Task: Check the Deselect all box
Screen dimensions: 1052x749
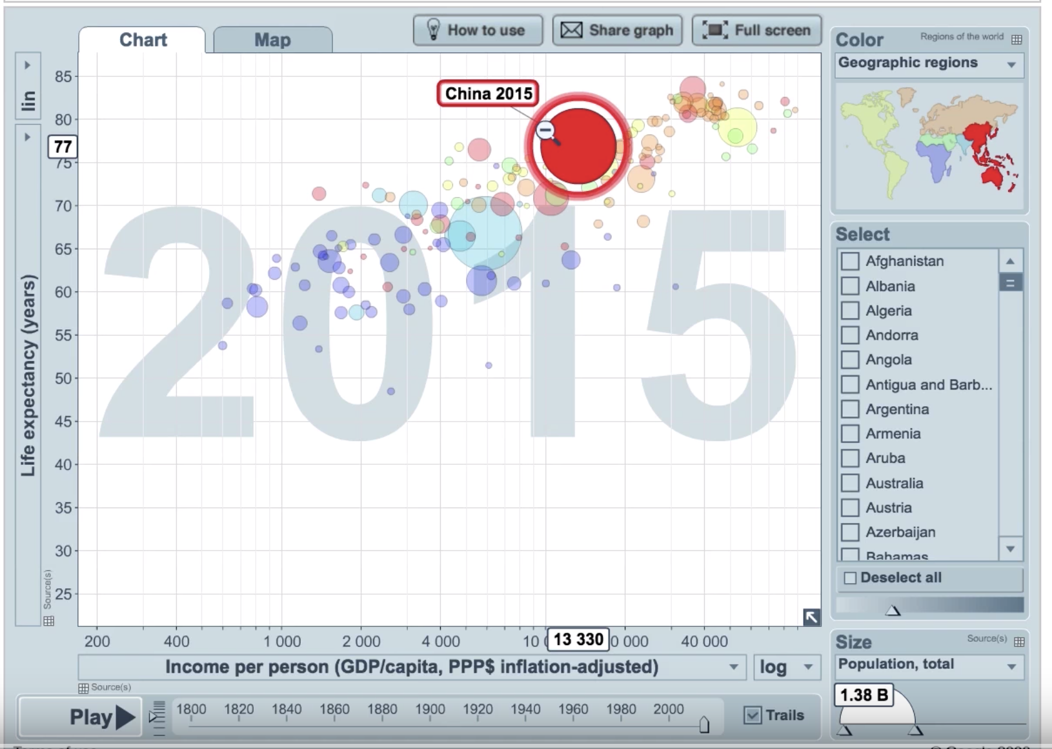Action: [x=850, y=578]
